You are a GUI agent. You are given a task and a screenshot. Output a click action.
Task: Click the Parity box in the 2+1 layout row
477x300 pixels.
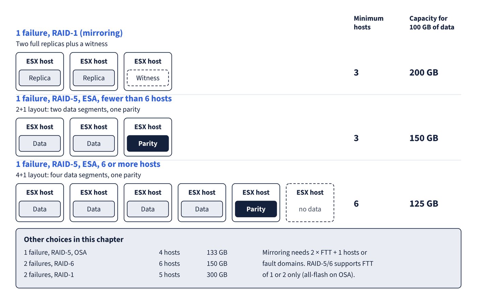pos(148,143)
